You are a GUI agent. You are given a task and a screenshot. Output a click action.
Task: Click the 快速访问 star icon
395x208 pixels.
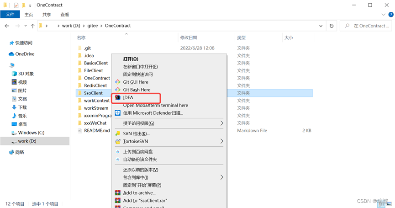click(x=11, y=43)
